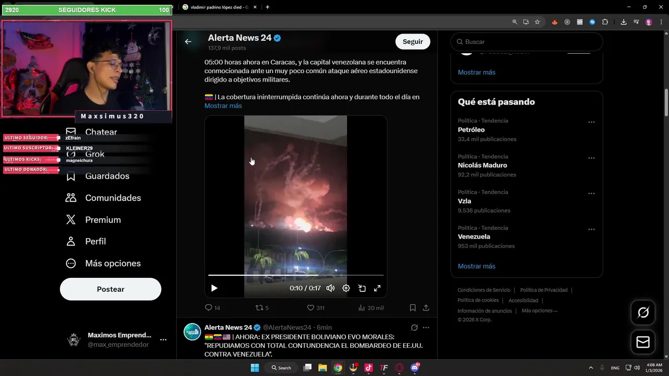669x376 pixels.
Task: Click the Seguir button to follow Alerta News 24
Action: 412,42
